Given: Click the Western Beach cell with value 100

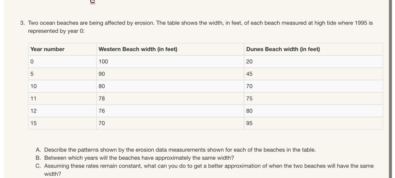Looking at the screenshot, I should (103, 62).
